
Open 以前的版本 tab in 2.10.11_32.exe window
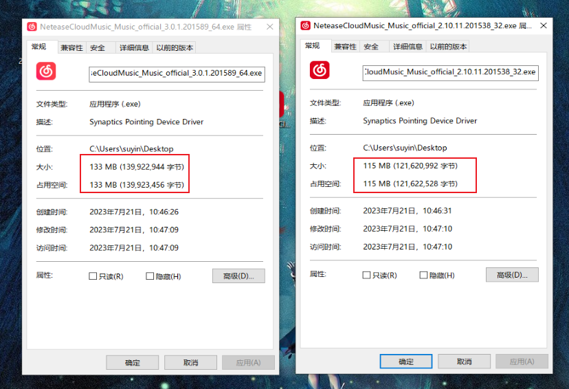tap(449, 46)
